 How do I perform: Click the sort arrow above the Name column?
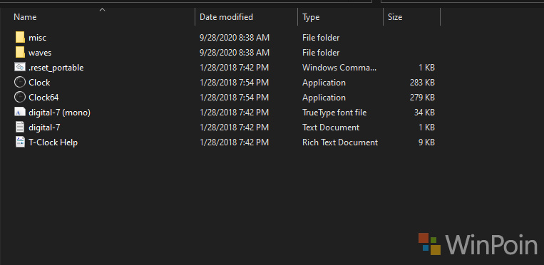coord(102,10)
